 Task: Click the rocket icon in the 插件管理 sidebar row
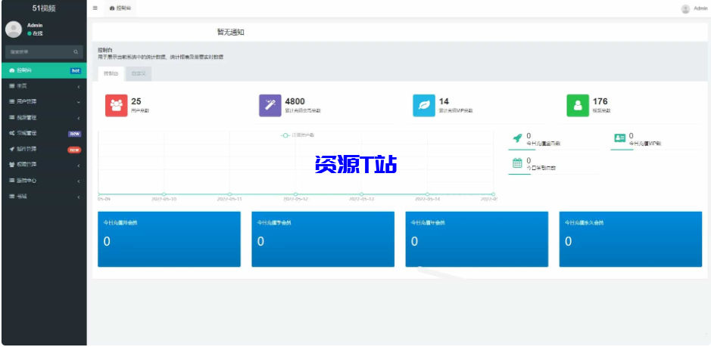click(x=12, y=149)
